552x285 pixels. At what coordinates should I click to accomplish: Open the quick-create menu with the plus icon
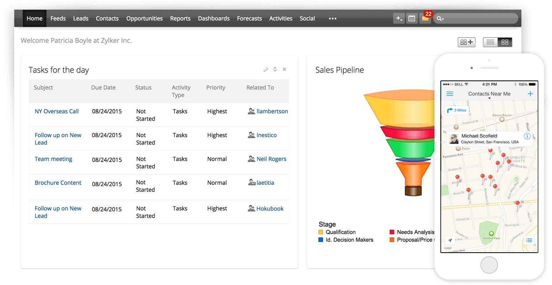coord(399,18)
